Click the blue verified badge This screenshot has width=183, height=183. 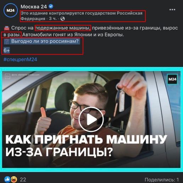(51, 6)
